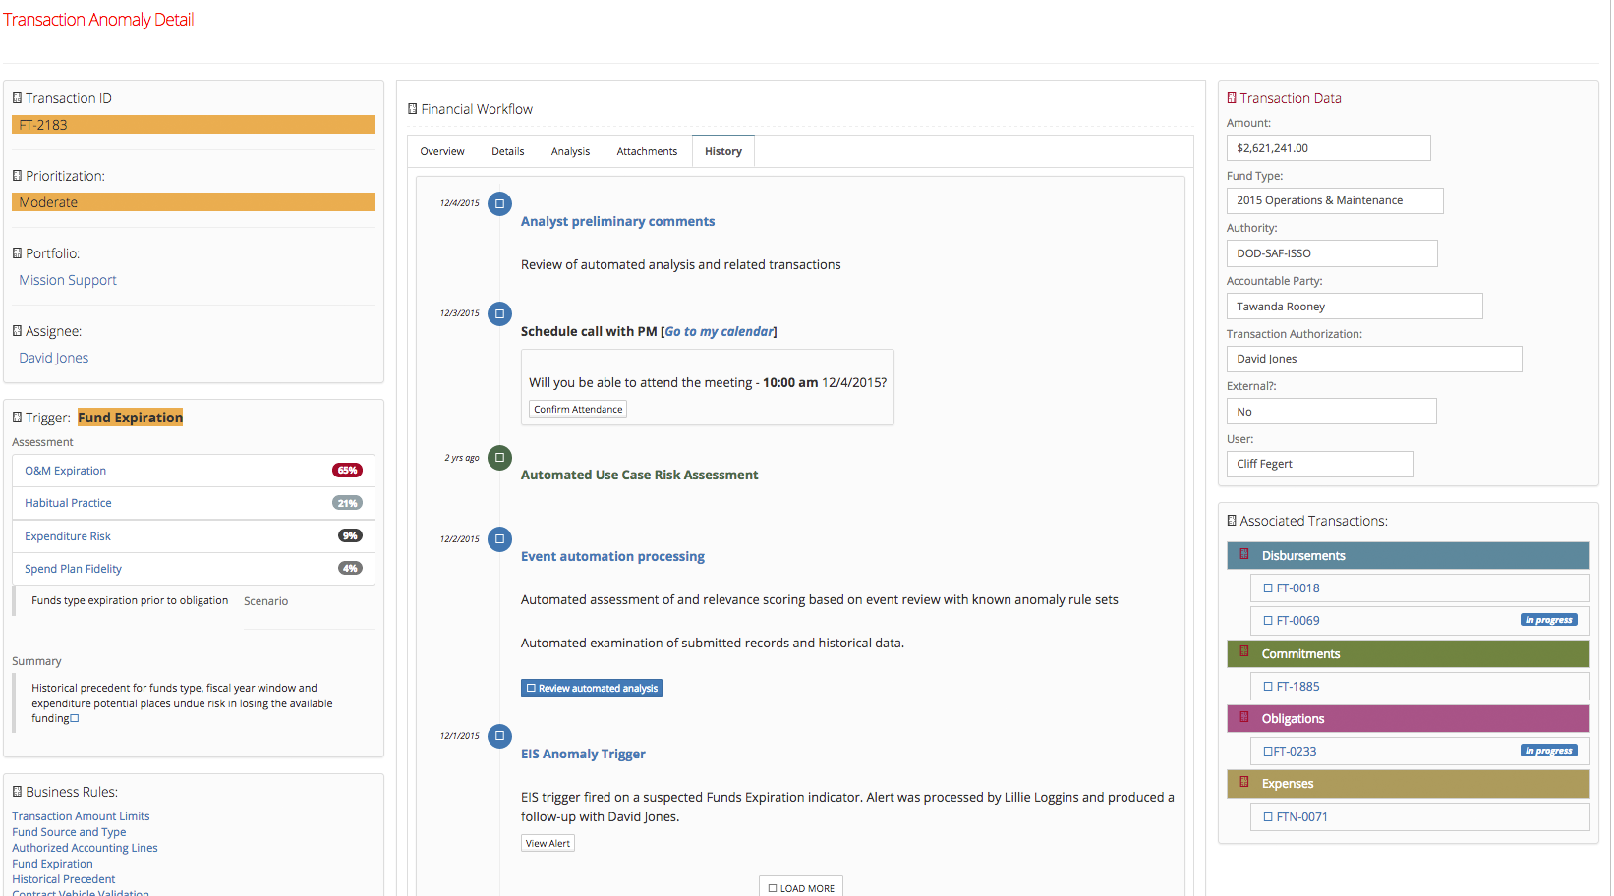This screenshot has width=1614, height=896.
Task: Click the Trigger section icon
Action: [x=17, y=418]
